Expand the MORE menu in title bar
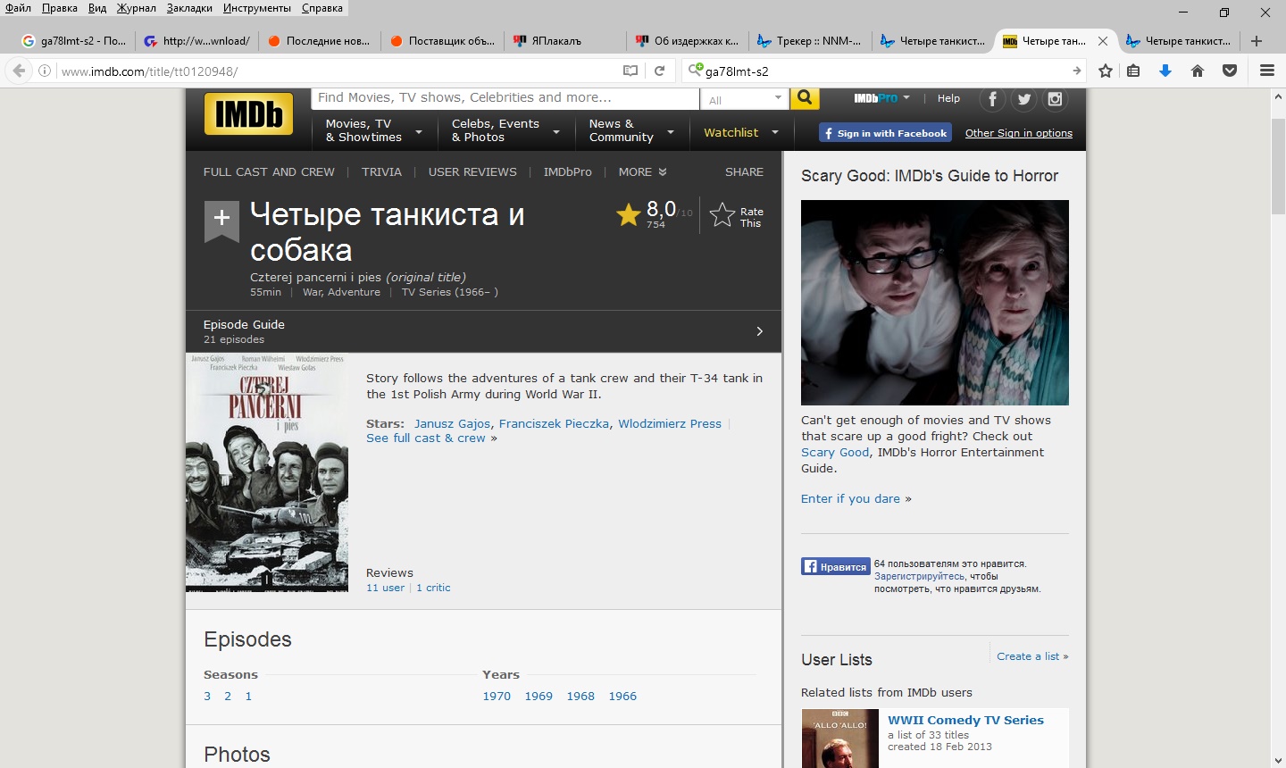1286x768 pixels. pyautogui.click(x=642, y=171)
